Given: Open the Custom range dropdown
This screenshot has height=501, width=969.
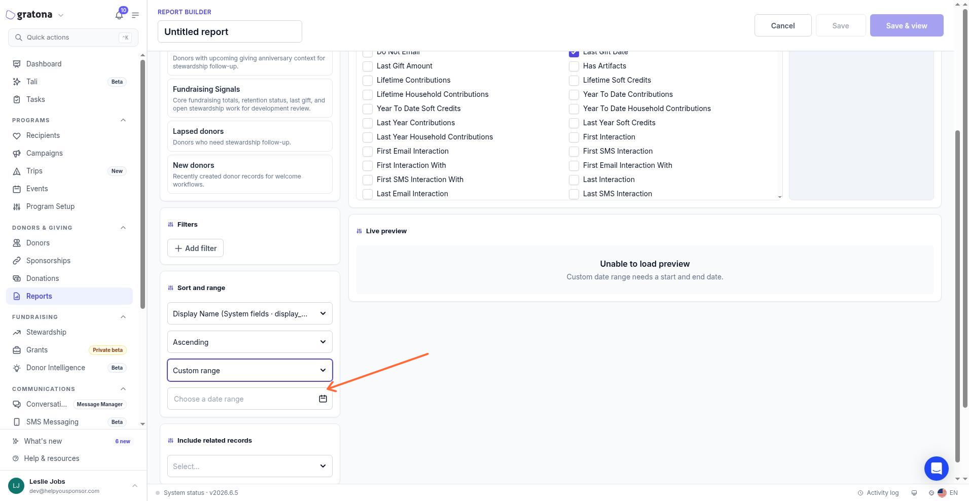Looking at the screenshot, I should pos(250,370).
